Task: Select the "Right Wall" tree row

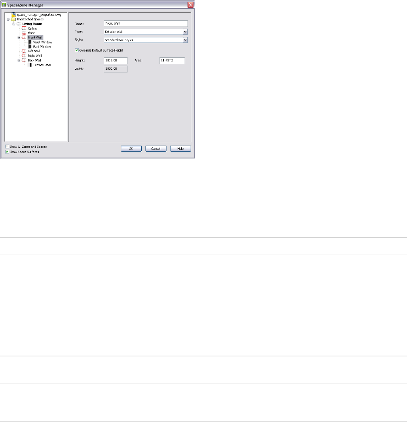Action: pos(35,56)
